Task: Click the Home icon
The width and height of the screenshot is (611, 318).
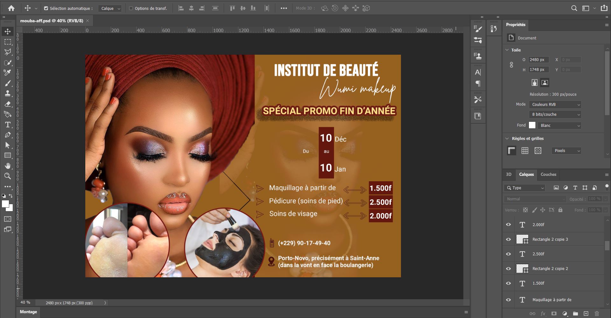Action: click(x=11, y=8)
